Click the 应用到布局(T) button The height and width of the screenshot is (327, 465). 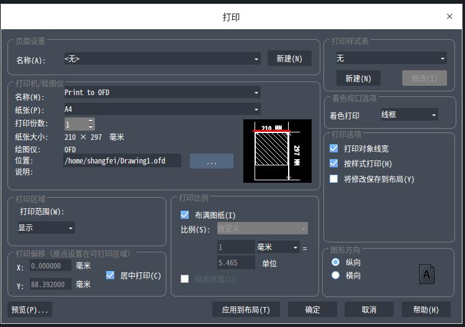click(x=246, y=310)
